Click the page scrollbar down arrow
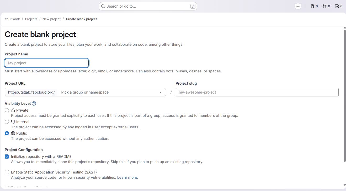 tap(345, 185)
